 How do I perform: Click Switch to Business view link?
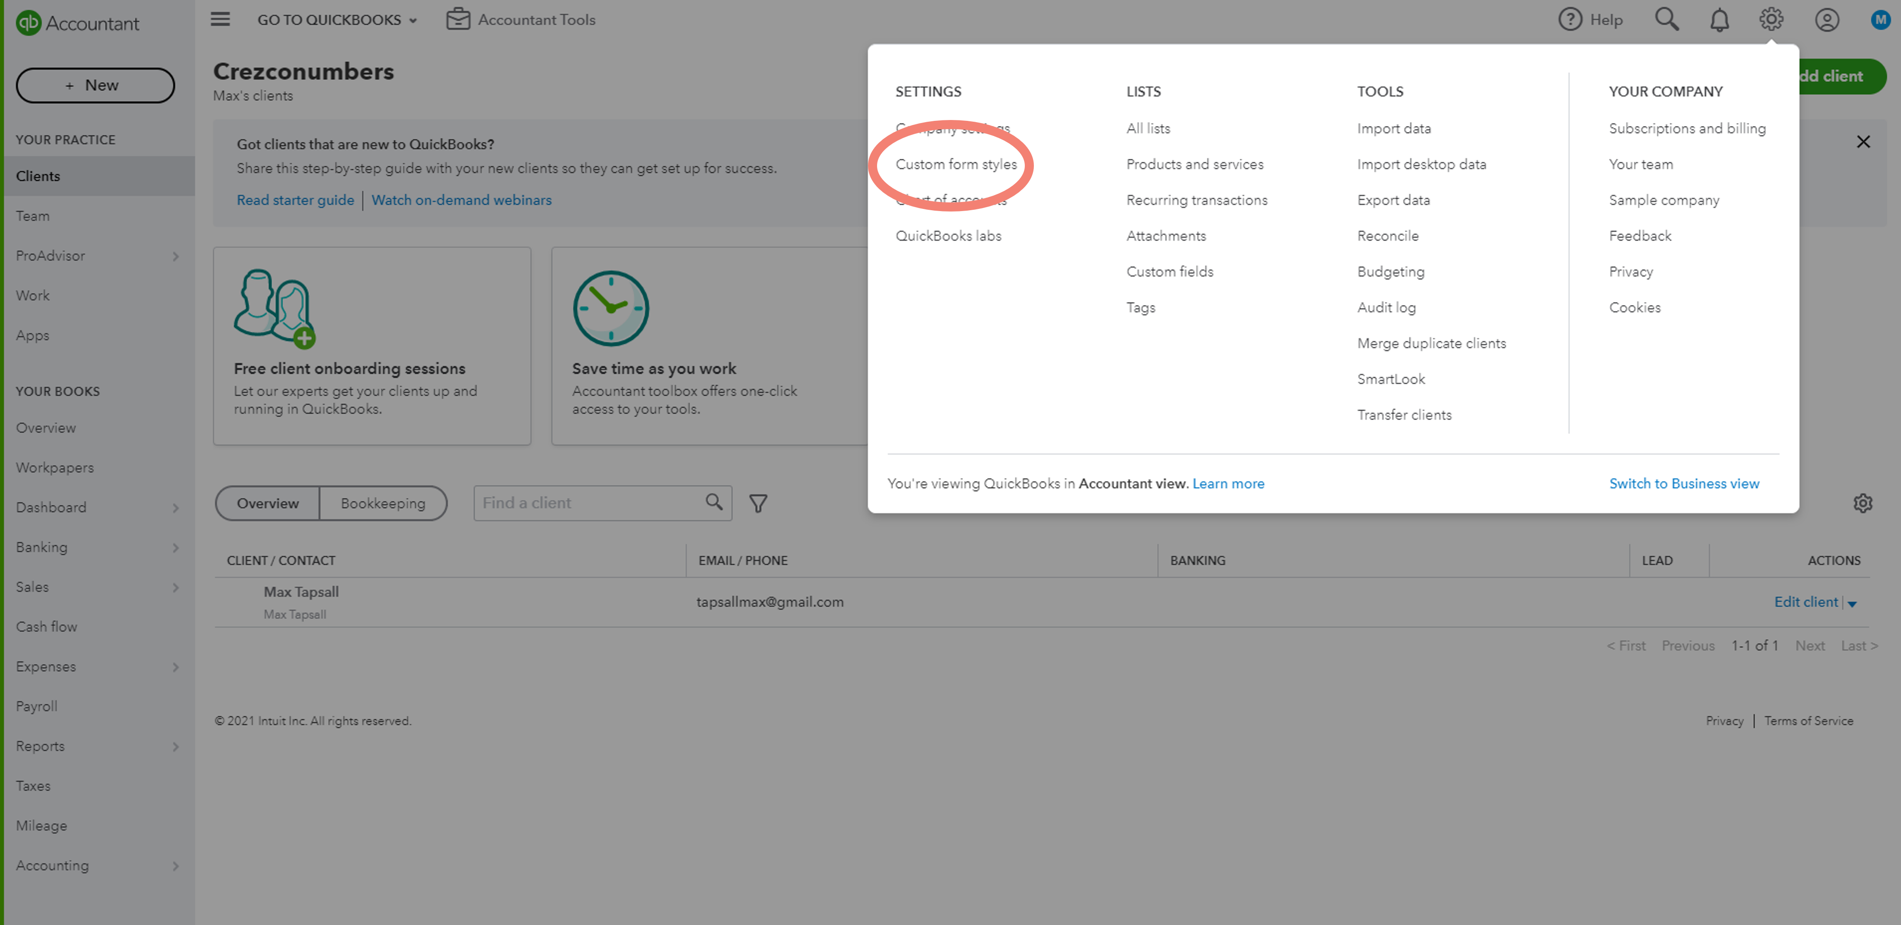(x=1684, y=483)
